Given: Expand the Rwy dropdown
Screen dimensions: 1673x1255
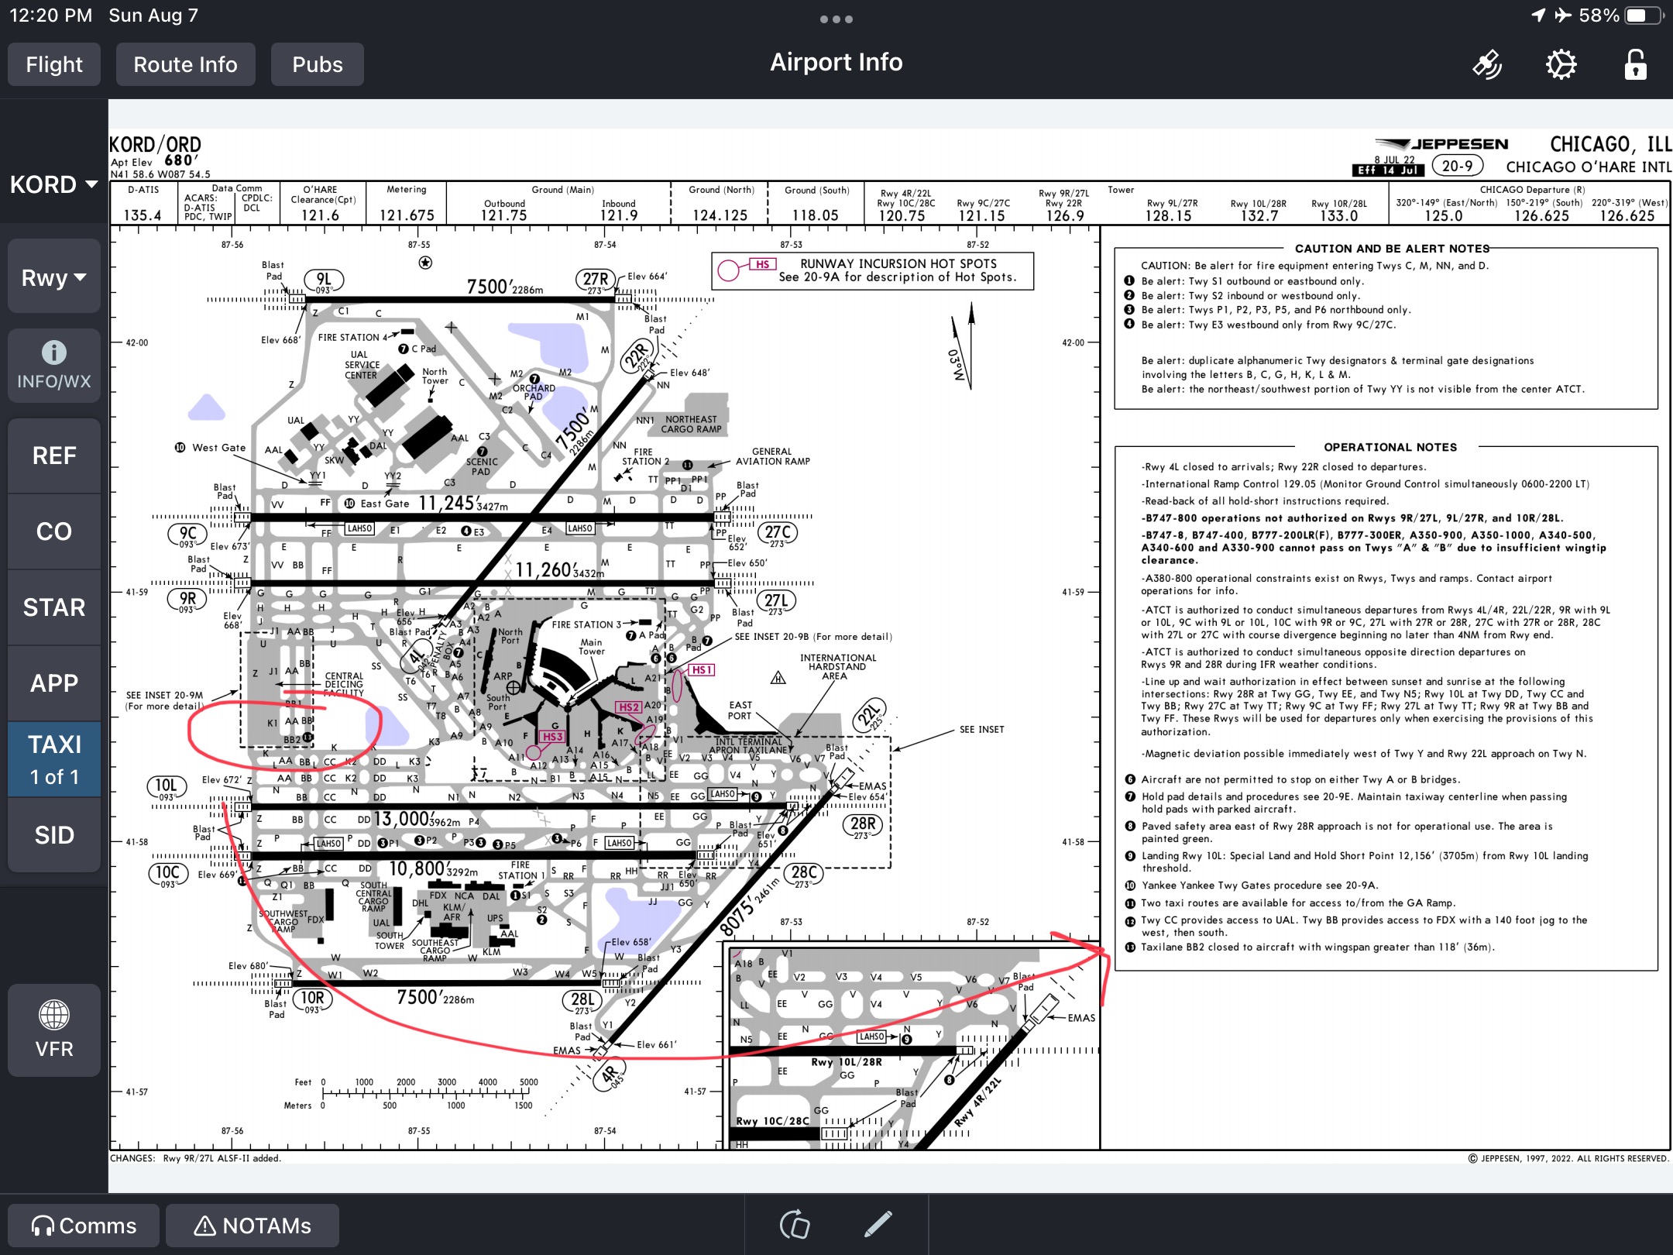Looking at the screenshot, I should coord(53,277).
